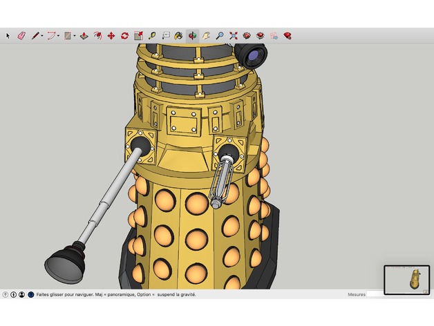
Task: Open the Line tool dropdown arrow
Action: point(41,35)
